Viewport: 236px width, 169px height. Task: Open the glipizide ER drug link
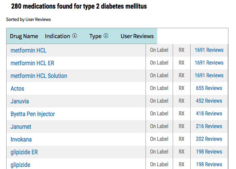pos(24,152)
